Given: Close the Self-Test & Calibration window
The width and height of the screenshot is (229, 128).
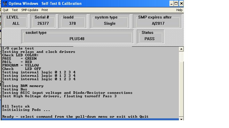Looking at the screenshot, I should pyautogui.click(x=181, y=3).
